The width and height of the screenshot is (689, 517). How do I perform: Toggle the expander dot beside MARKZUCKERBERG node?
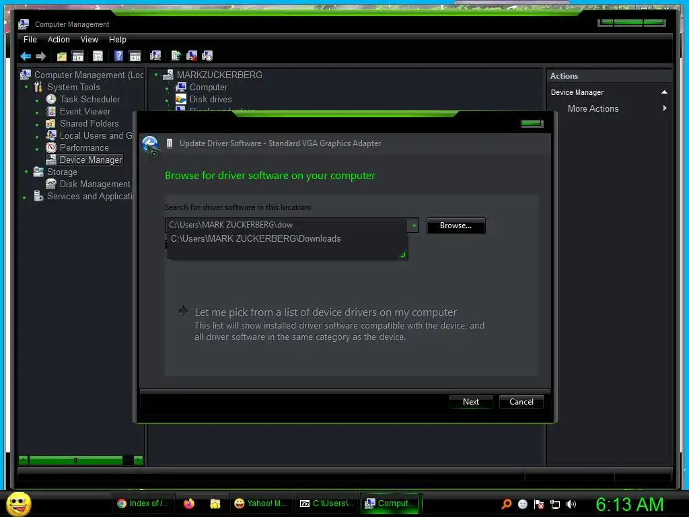pos(155,75)
